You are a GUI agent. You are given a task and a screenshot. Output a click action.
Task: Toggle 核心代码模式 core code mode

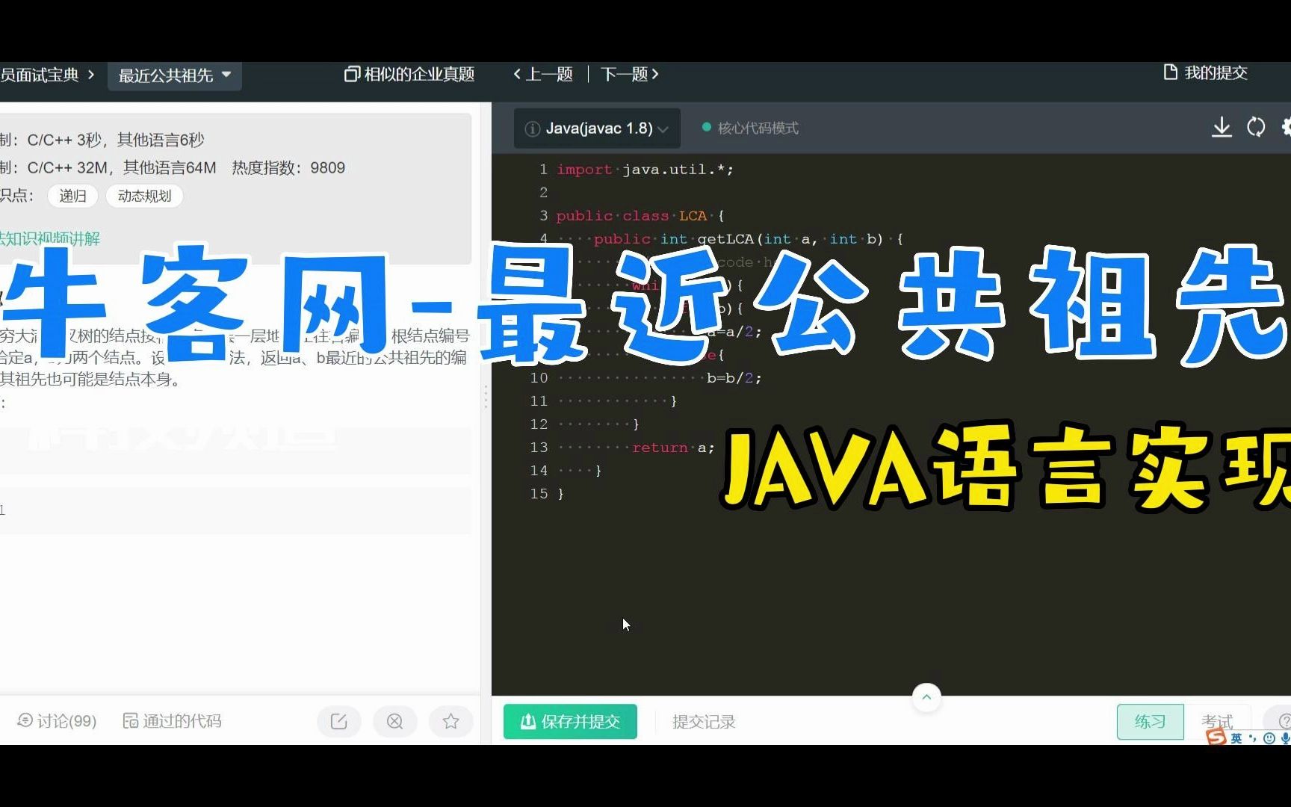750,128
